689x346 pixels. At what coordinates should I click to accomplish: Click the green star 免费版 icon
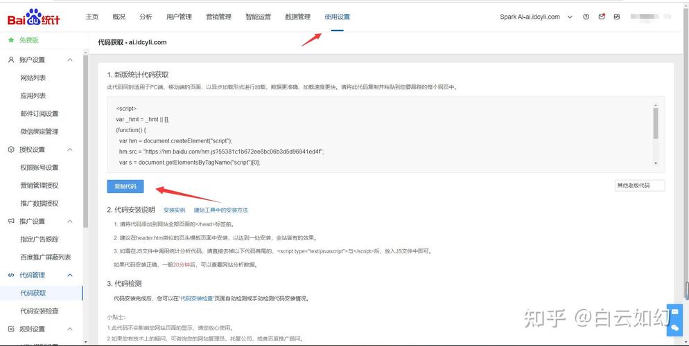[11, 40]
